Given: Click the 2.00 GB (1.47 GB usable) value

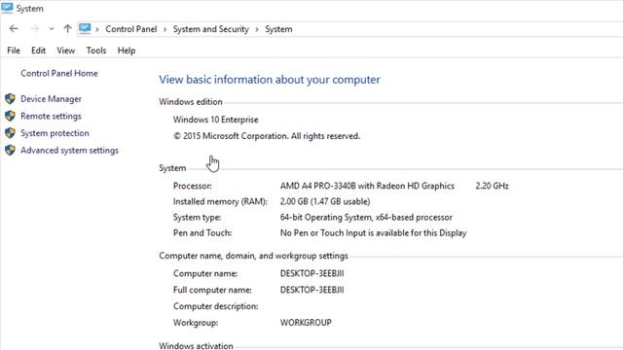Looking at the screenshot, I should click(325, 201).
